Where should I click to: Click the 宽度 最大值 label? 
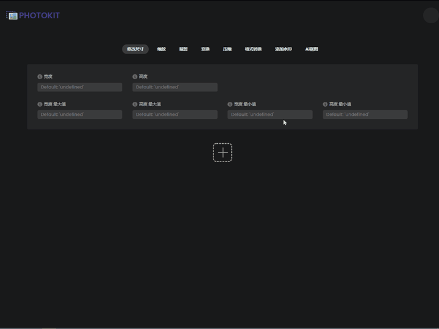click(x=55, y=104)
